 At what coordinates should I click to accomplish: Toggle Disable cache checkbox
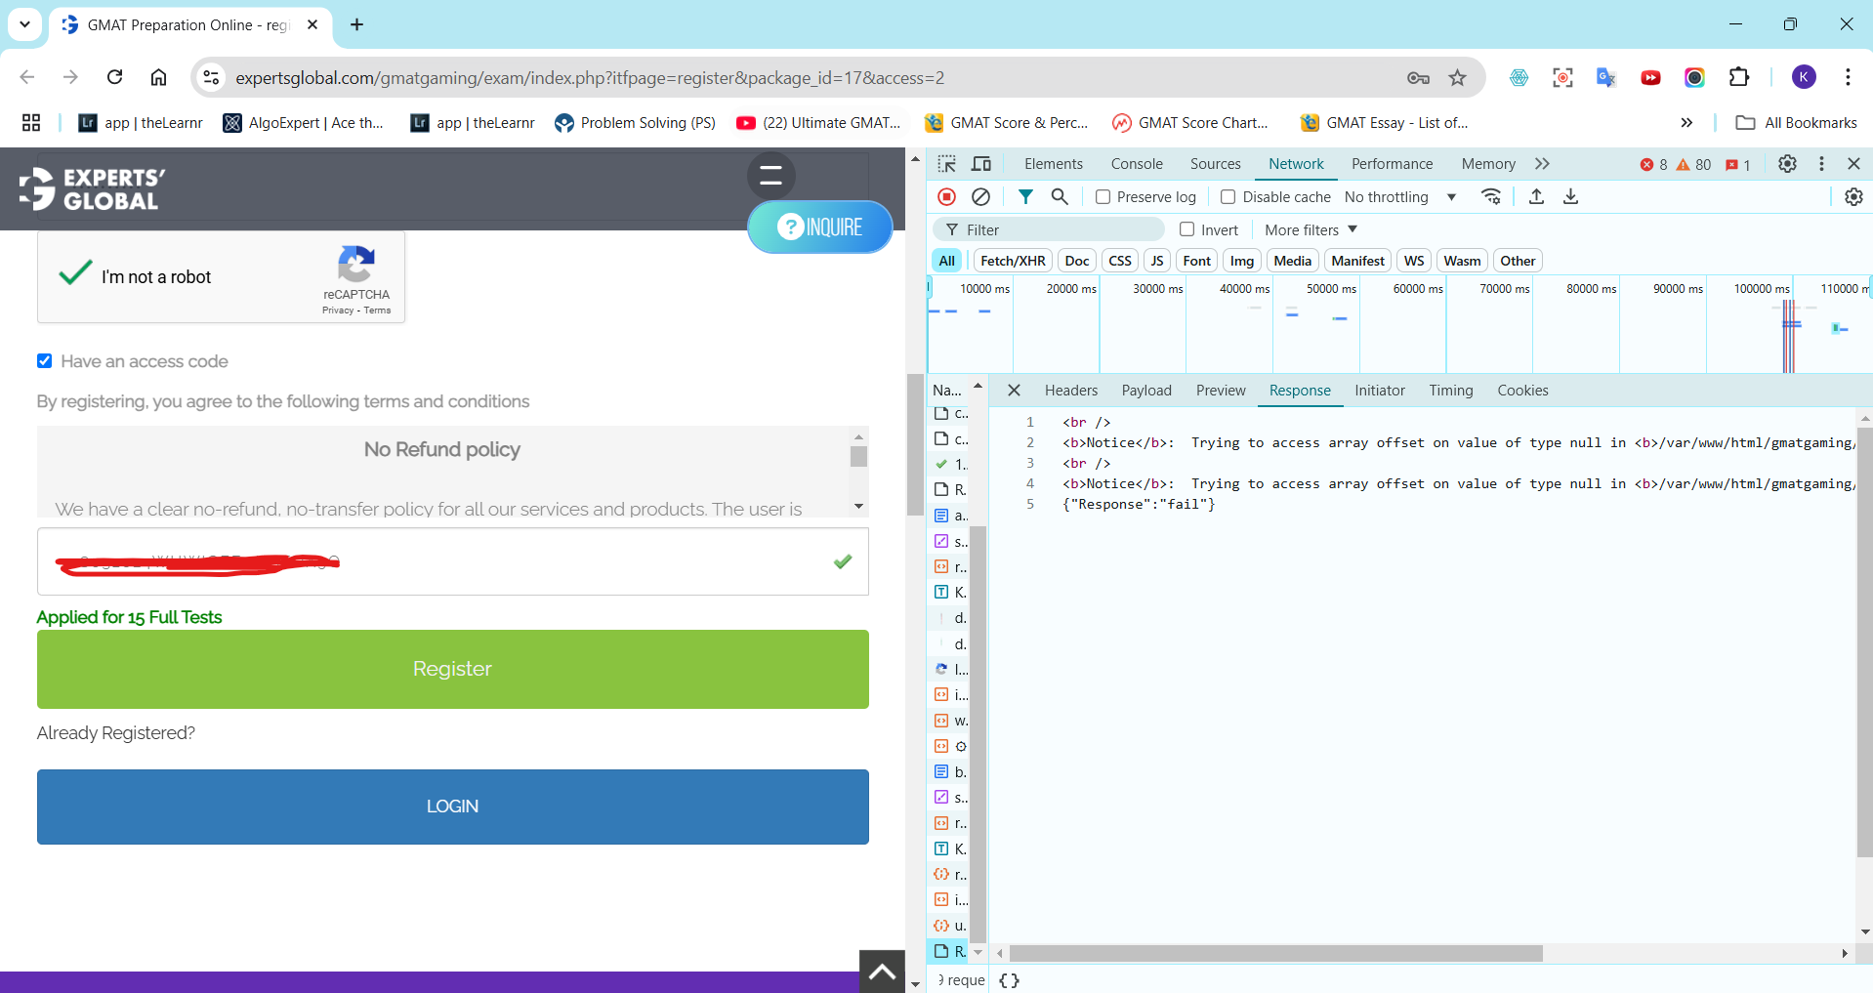[x=1228, y=196]
